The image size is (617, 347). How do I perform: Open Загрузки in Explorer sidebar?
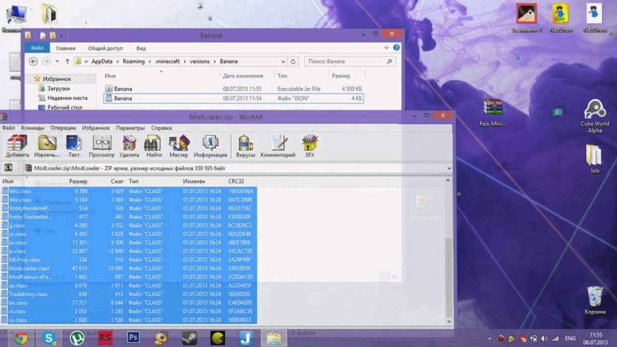pyautogui.click(x=58, y=89)
